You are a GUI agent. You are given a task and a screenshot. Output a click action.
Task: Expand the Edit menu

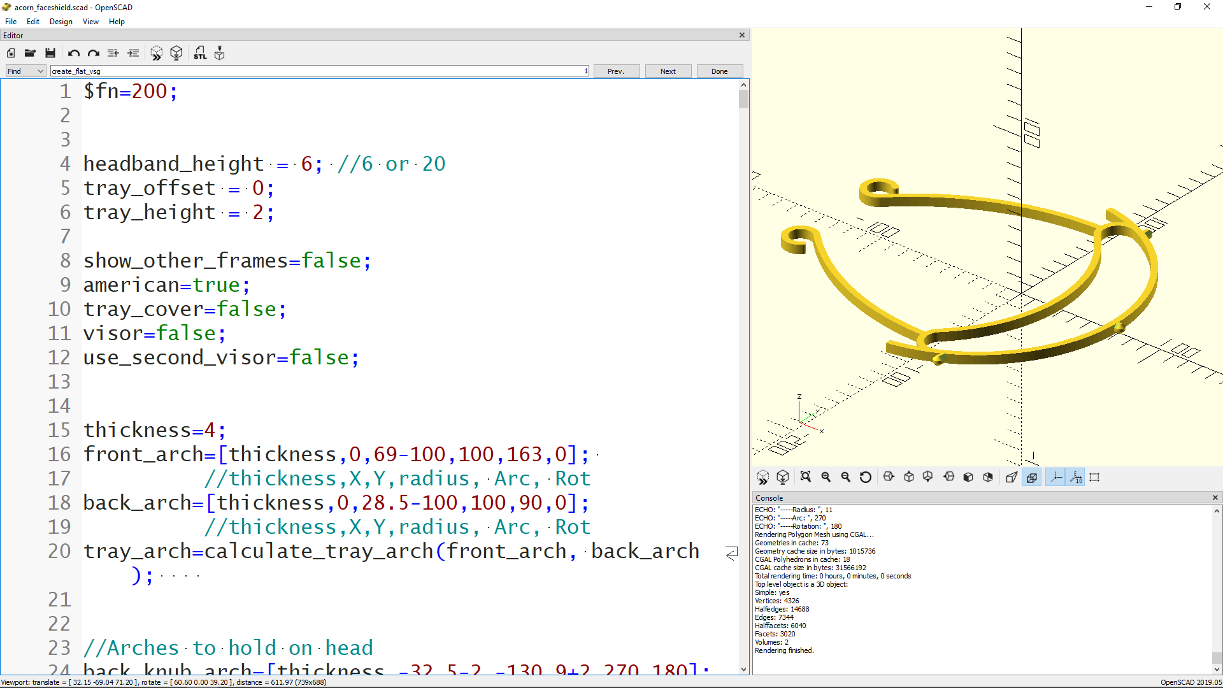pyautogui.click(x=32, y=21)
